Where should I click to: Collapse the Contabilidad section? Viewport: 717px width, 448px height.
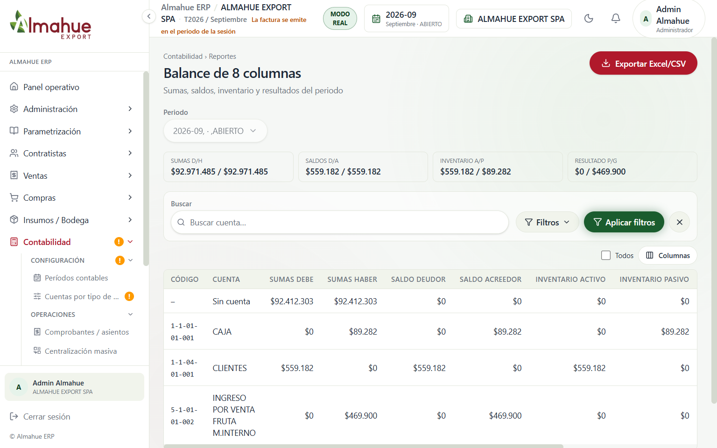(130, 242)
